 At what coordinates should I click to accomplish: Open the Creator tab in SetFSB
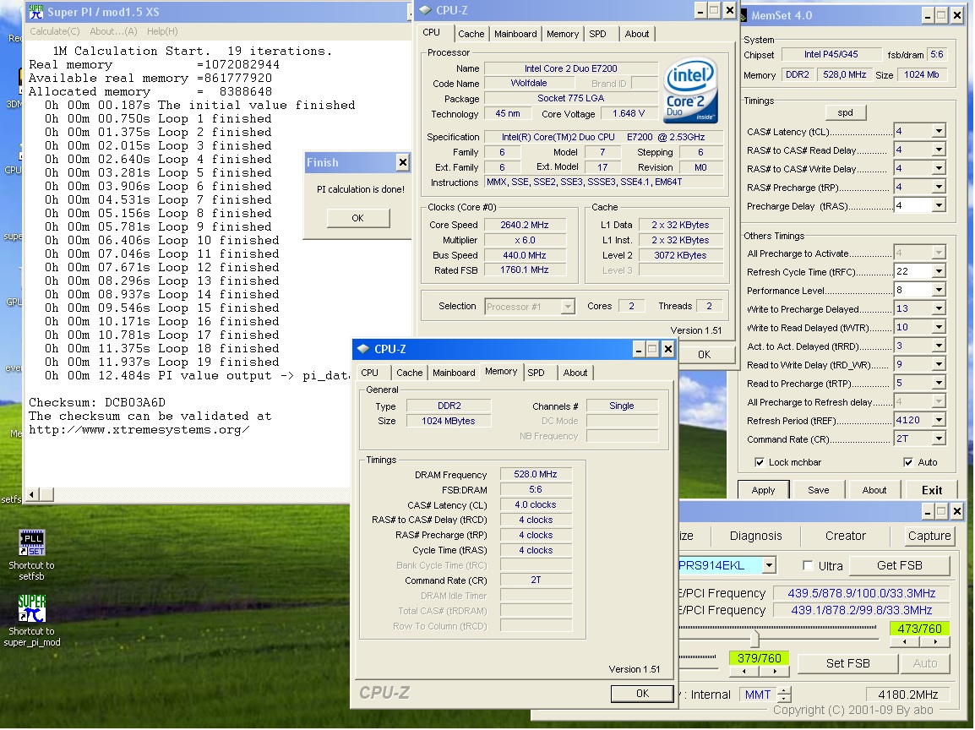coord(845,536)
